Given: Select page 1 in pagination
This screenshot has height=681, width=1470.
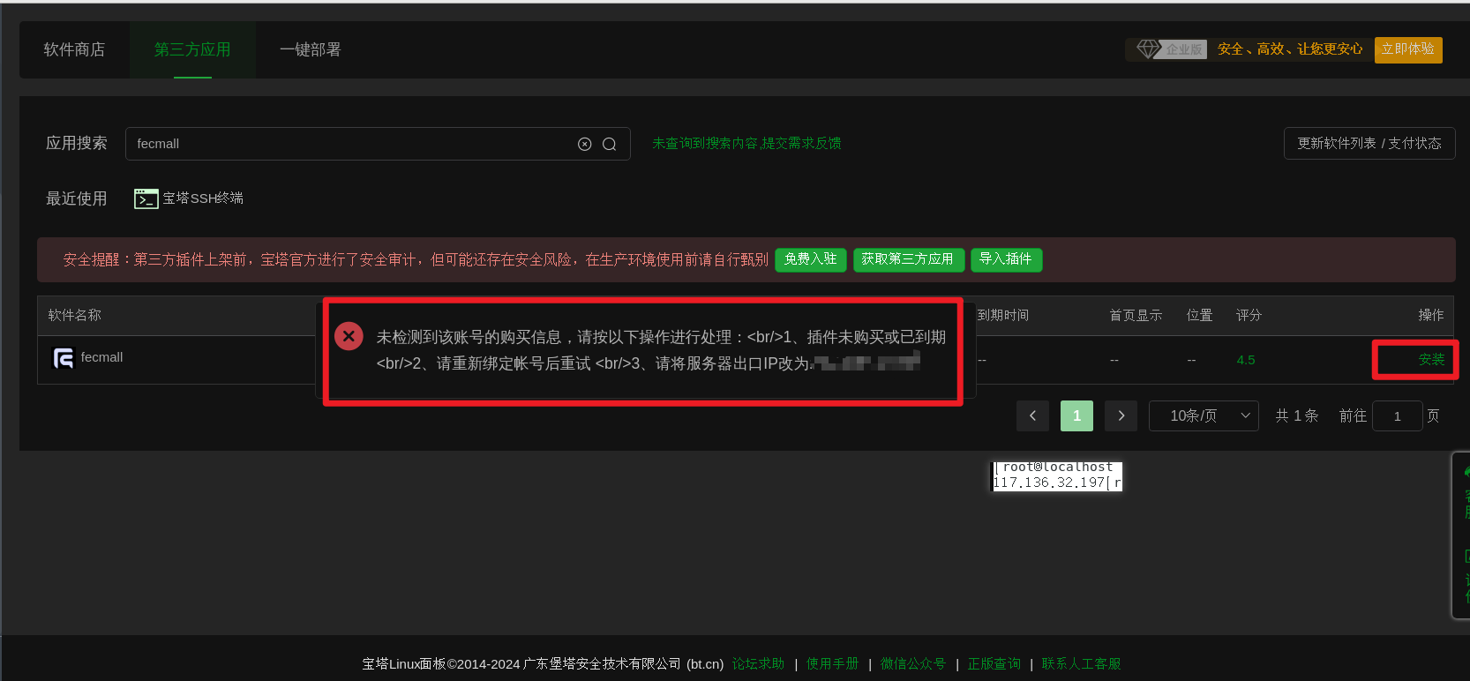Looking at the screenshot, I should 1076,415.
